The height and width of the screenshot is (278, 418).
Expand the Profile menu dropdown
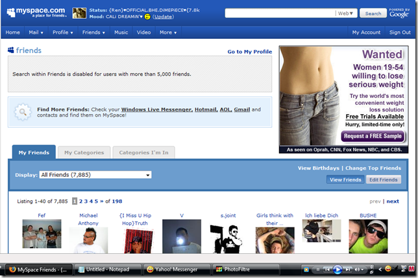click(x=63, y=32)
